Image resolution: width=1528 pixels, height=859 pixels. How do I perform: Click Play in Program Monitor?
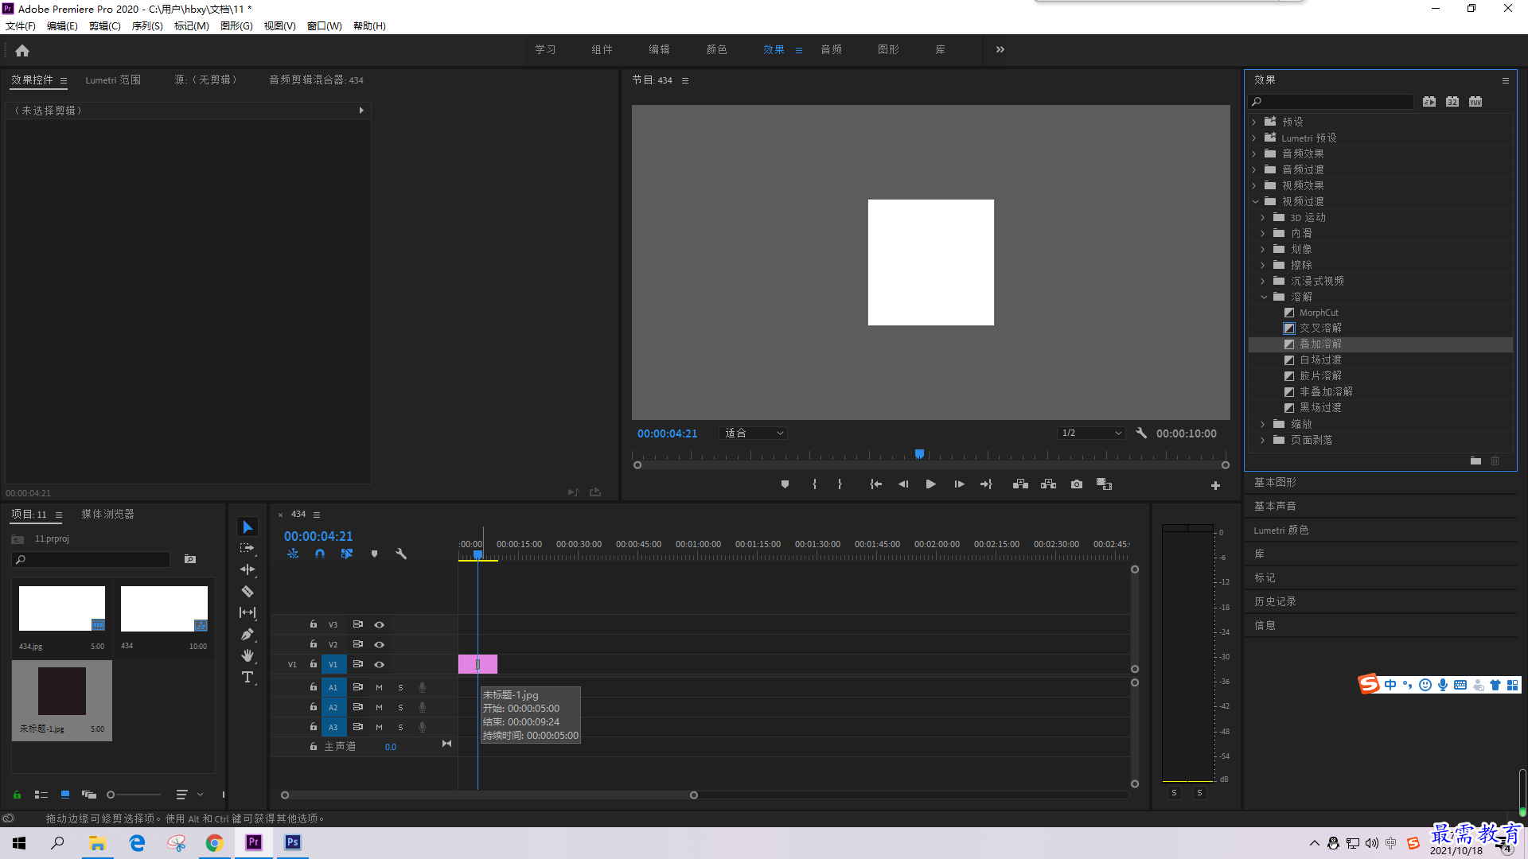pyautogui.click(x=930, y=484)
